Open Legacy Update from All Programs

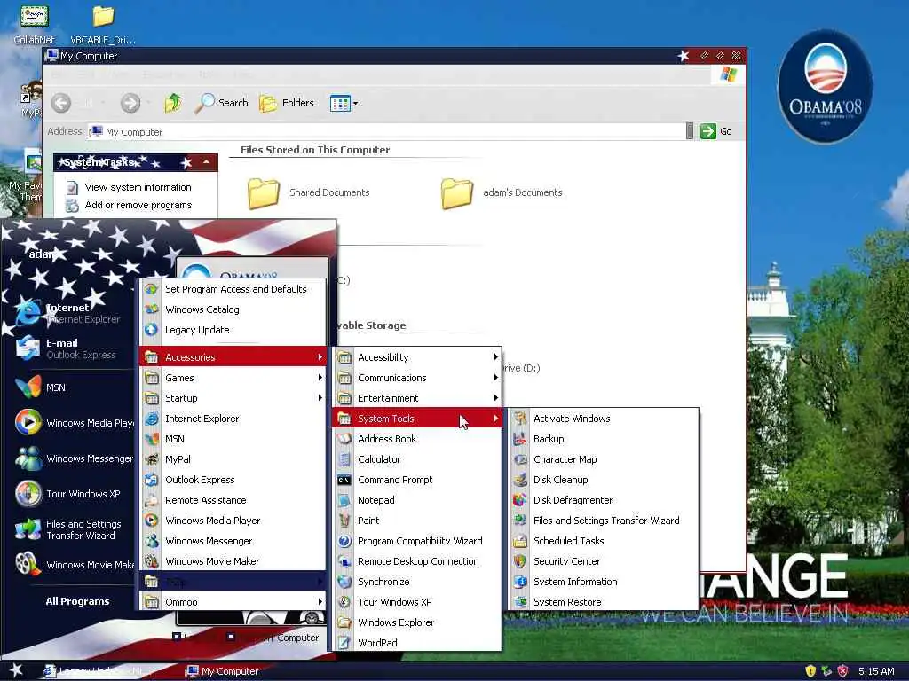pos(233,330)
